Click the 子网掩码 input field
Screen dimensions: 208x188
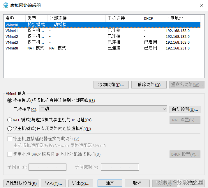120,167
